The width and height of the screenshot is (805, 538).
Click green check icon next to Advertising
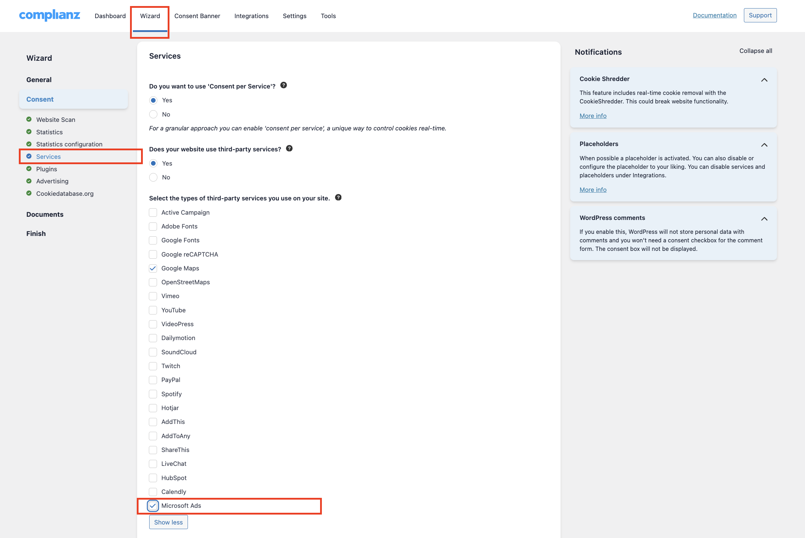click(x=29, y=181)
